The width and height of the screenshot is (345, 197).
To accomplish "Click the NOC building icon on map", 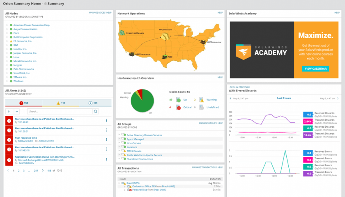I will [x=165, y=57].
